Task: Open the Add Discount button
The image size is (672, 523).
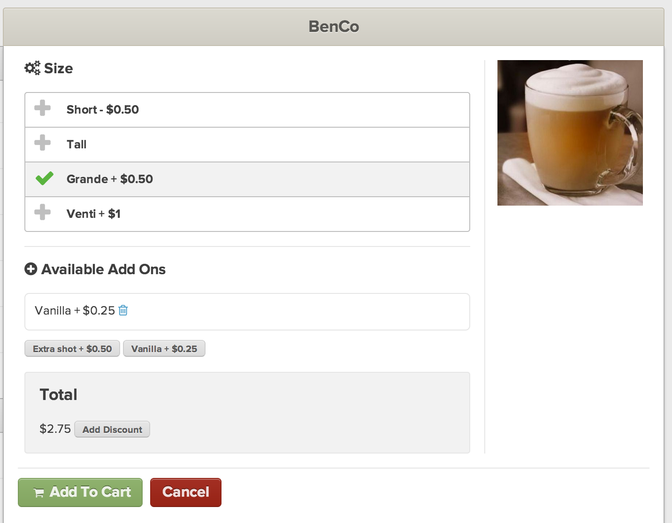Action: tap(112, 430)
